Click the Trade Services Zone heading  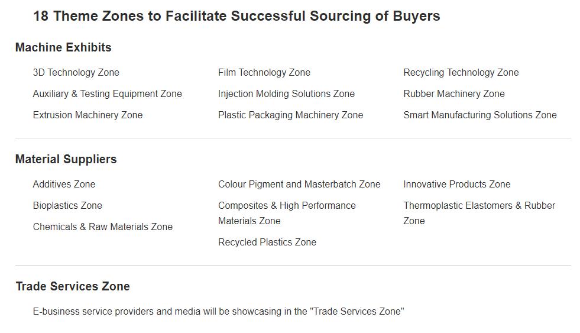pyautogui.click(x=73, y=286)
